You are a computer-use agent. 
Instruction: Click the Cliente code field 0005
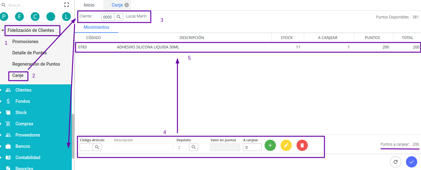[x=108, y=17]
